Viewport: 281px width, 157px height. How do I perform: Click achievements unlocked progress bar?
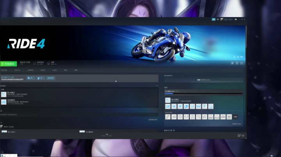click(x=204, y=93)
